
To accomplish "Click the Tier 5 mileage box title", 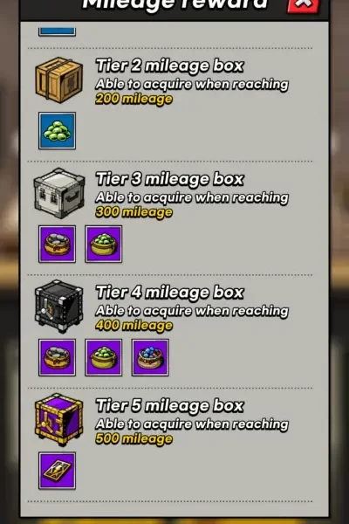I will coord(169,405).
